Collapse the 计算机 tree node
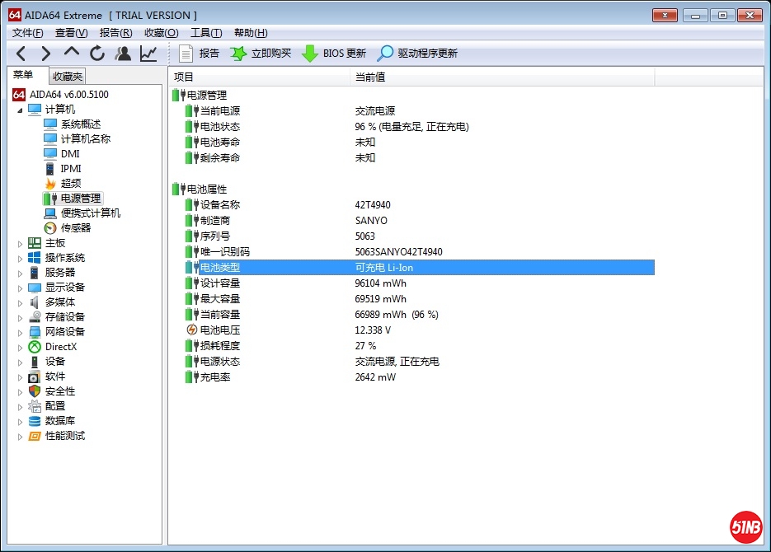Image resolution: width=771 pixels, height=552 pixels. tap(21, 110)
